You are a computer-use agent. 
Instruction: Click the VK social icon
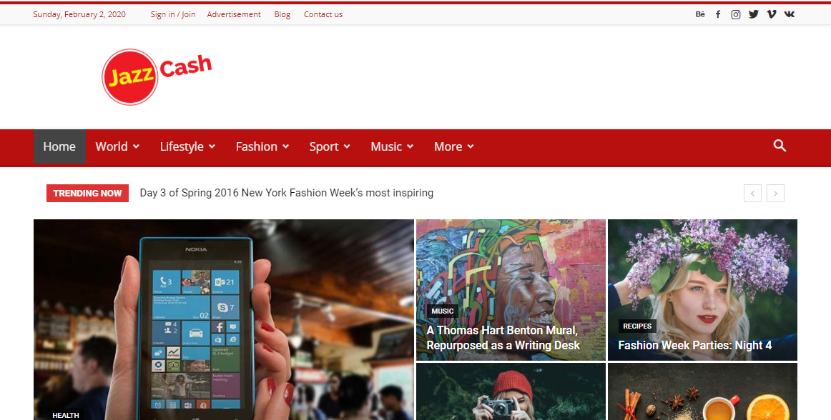click(789, 14)
